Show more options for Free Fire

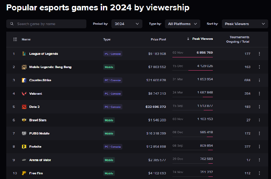[x=259, y=173]
